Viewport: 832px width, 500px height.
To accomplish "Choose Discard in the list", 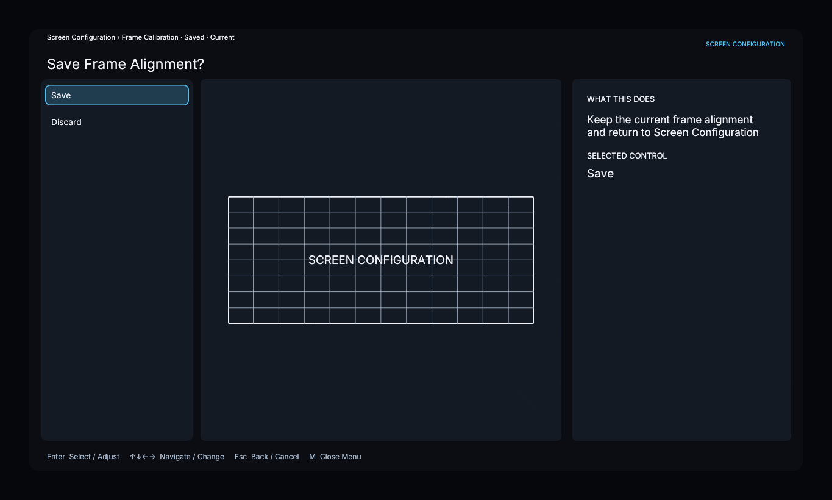I will [117, 122].
